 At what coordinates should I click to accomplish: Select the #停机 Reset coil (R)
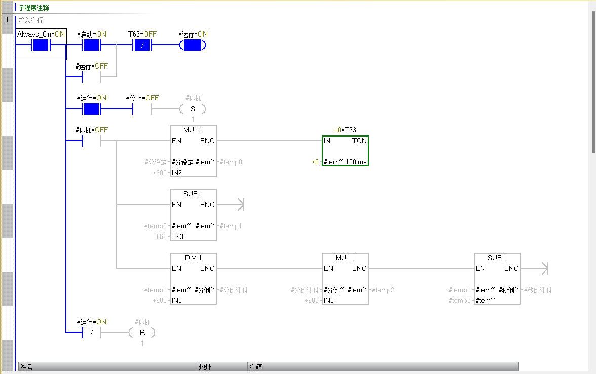(142, 333)
